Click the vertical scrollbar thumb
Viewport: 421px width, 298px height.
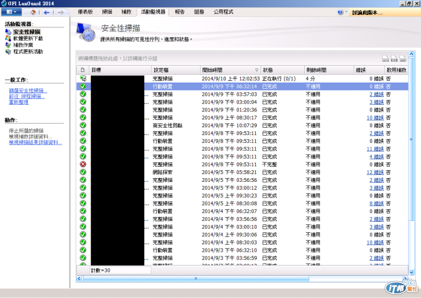pyautogui.click(x=412, y=139)
